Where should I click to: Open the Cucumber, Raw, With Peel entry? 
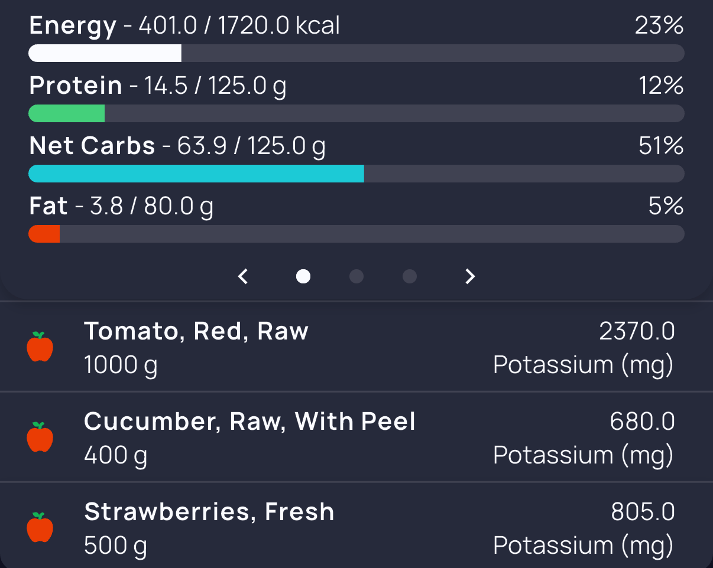[356, 437]
